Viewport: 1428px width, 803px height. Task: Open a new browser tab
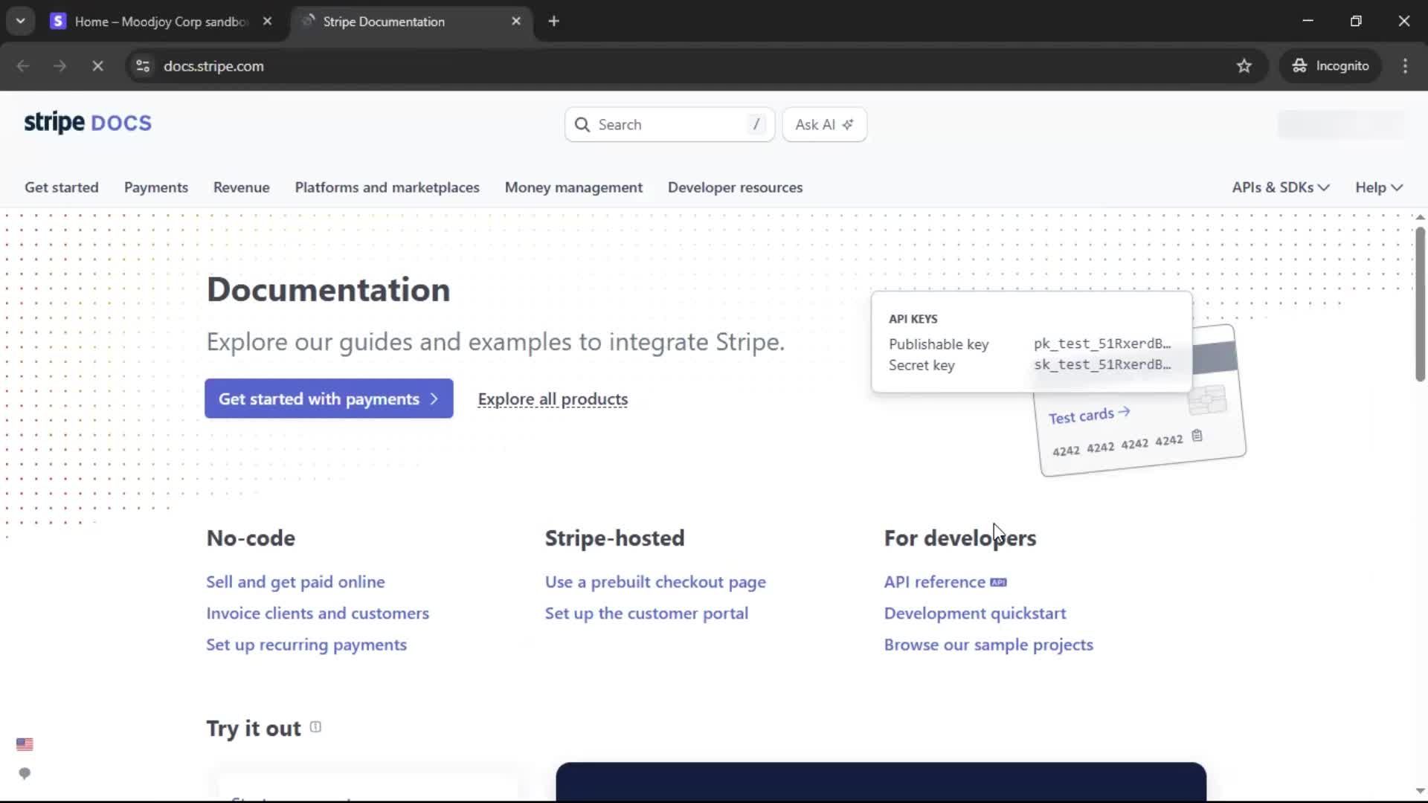pyautogui.click(x=553, y=22)
